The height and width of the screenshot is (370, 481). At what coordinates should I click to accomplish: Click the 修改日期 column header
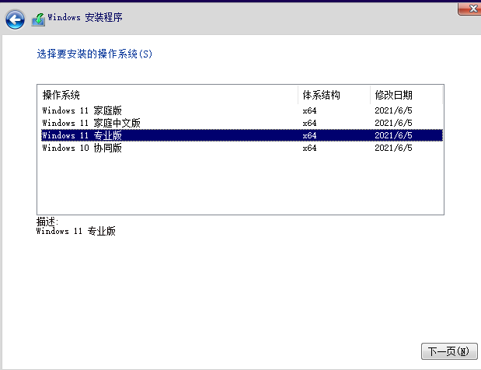coord(406,95)
